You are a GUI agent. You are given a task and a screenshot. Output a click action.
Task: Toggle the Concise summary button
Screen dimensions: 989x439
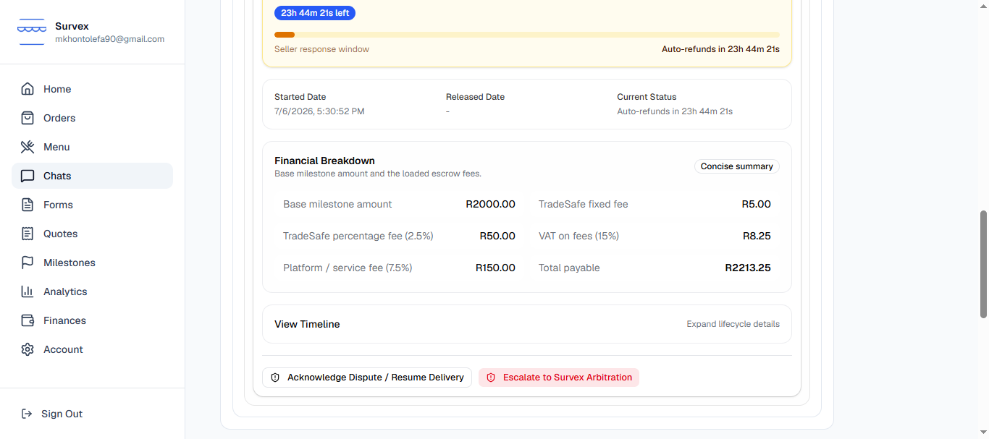tap(736, 166)
